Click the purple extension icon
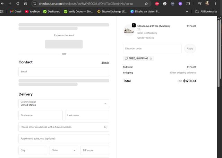The height and width of the screenshot is (158, 222). 180,4
